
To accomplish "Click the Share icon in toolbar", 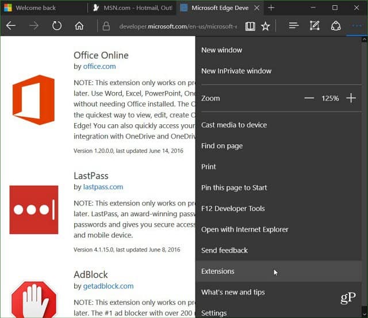I will pyautogui.click(x=336, y=26).
